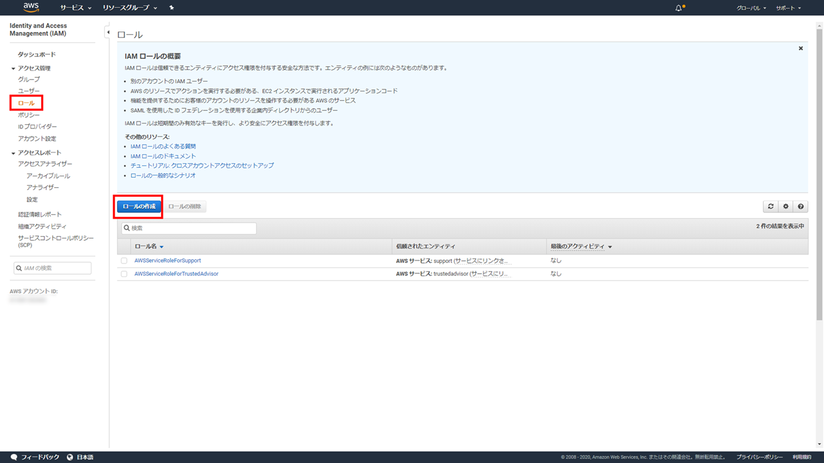Click the pin shortcut icon in top bar
The width and height of the screenshot is (824, 463).
pyautogui.click(x=171, y=8)
